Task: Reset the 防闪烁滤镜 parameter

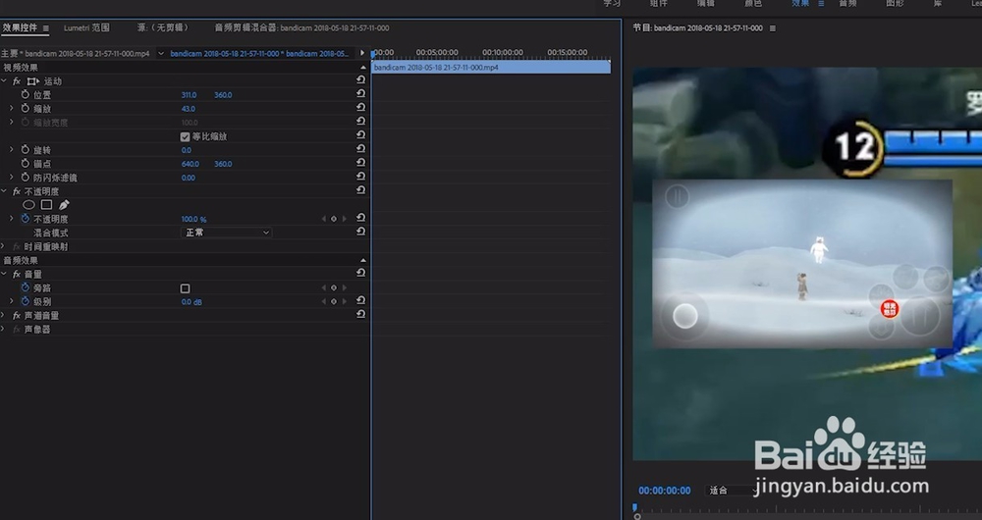Action: pyautogui.click(x=360, y=177)
